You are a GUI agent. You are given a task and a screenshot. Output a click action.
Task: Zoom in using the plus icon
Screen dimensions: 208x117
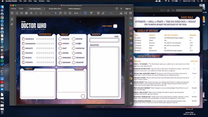pos(70,13)
